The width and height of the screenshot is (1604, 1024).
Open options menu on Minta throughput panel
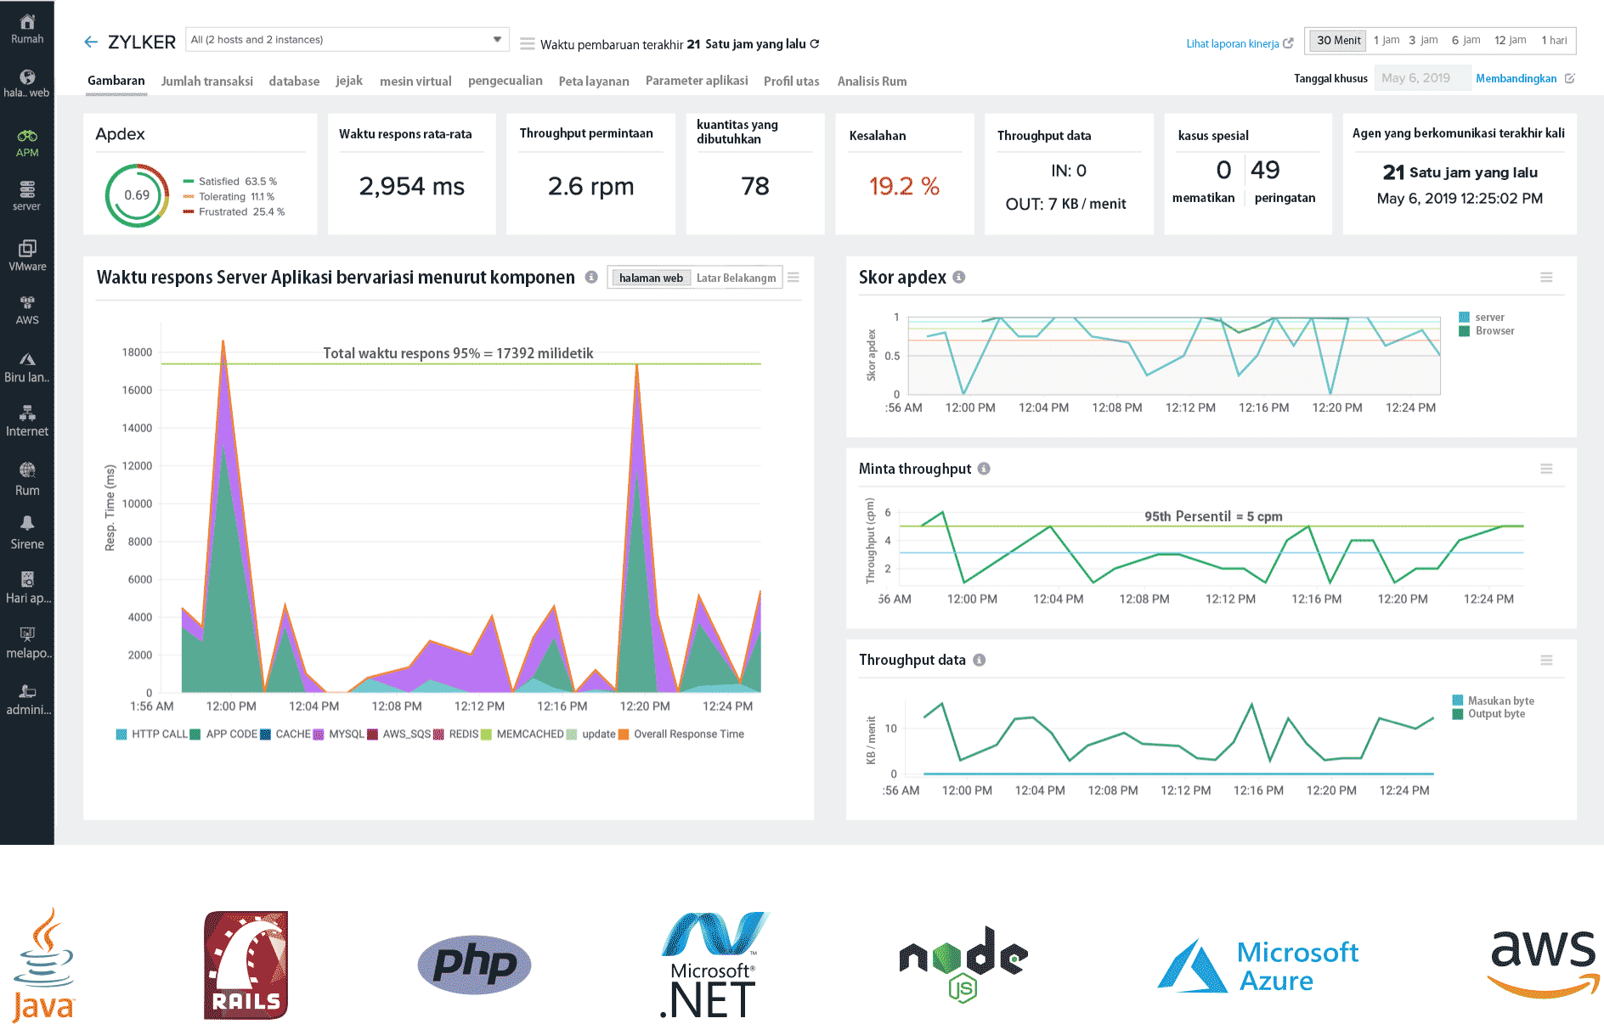[1546, 469]
